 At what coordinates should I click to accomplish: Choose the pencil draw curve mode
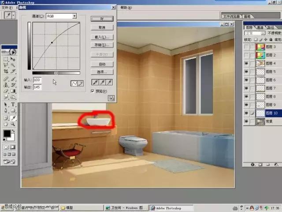(x=81, y=83)
